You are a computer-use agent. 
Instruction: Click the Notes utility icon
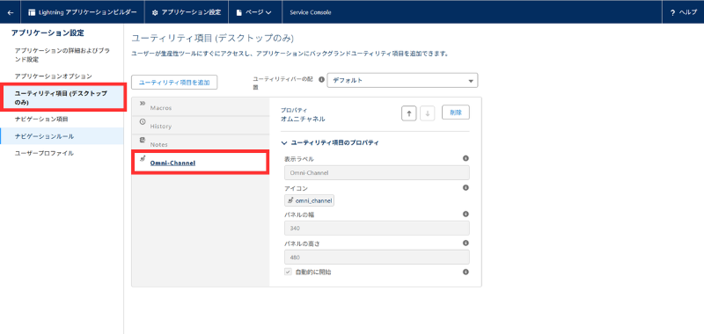[x=143, y=140]
